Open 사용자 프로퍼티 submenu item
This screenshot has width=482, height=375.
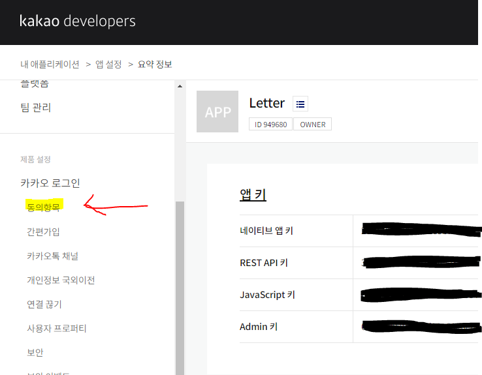point(57,329)
